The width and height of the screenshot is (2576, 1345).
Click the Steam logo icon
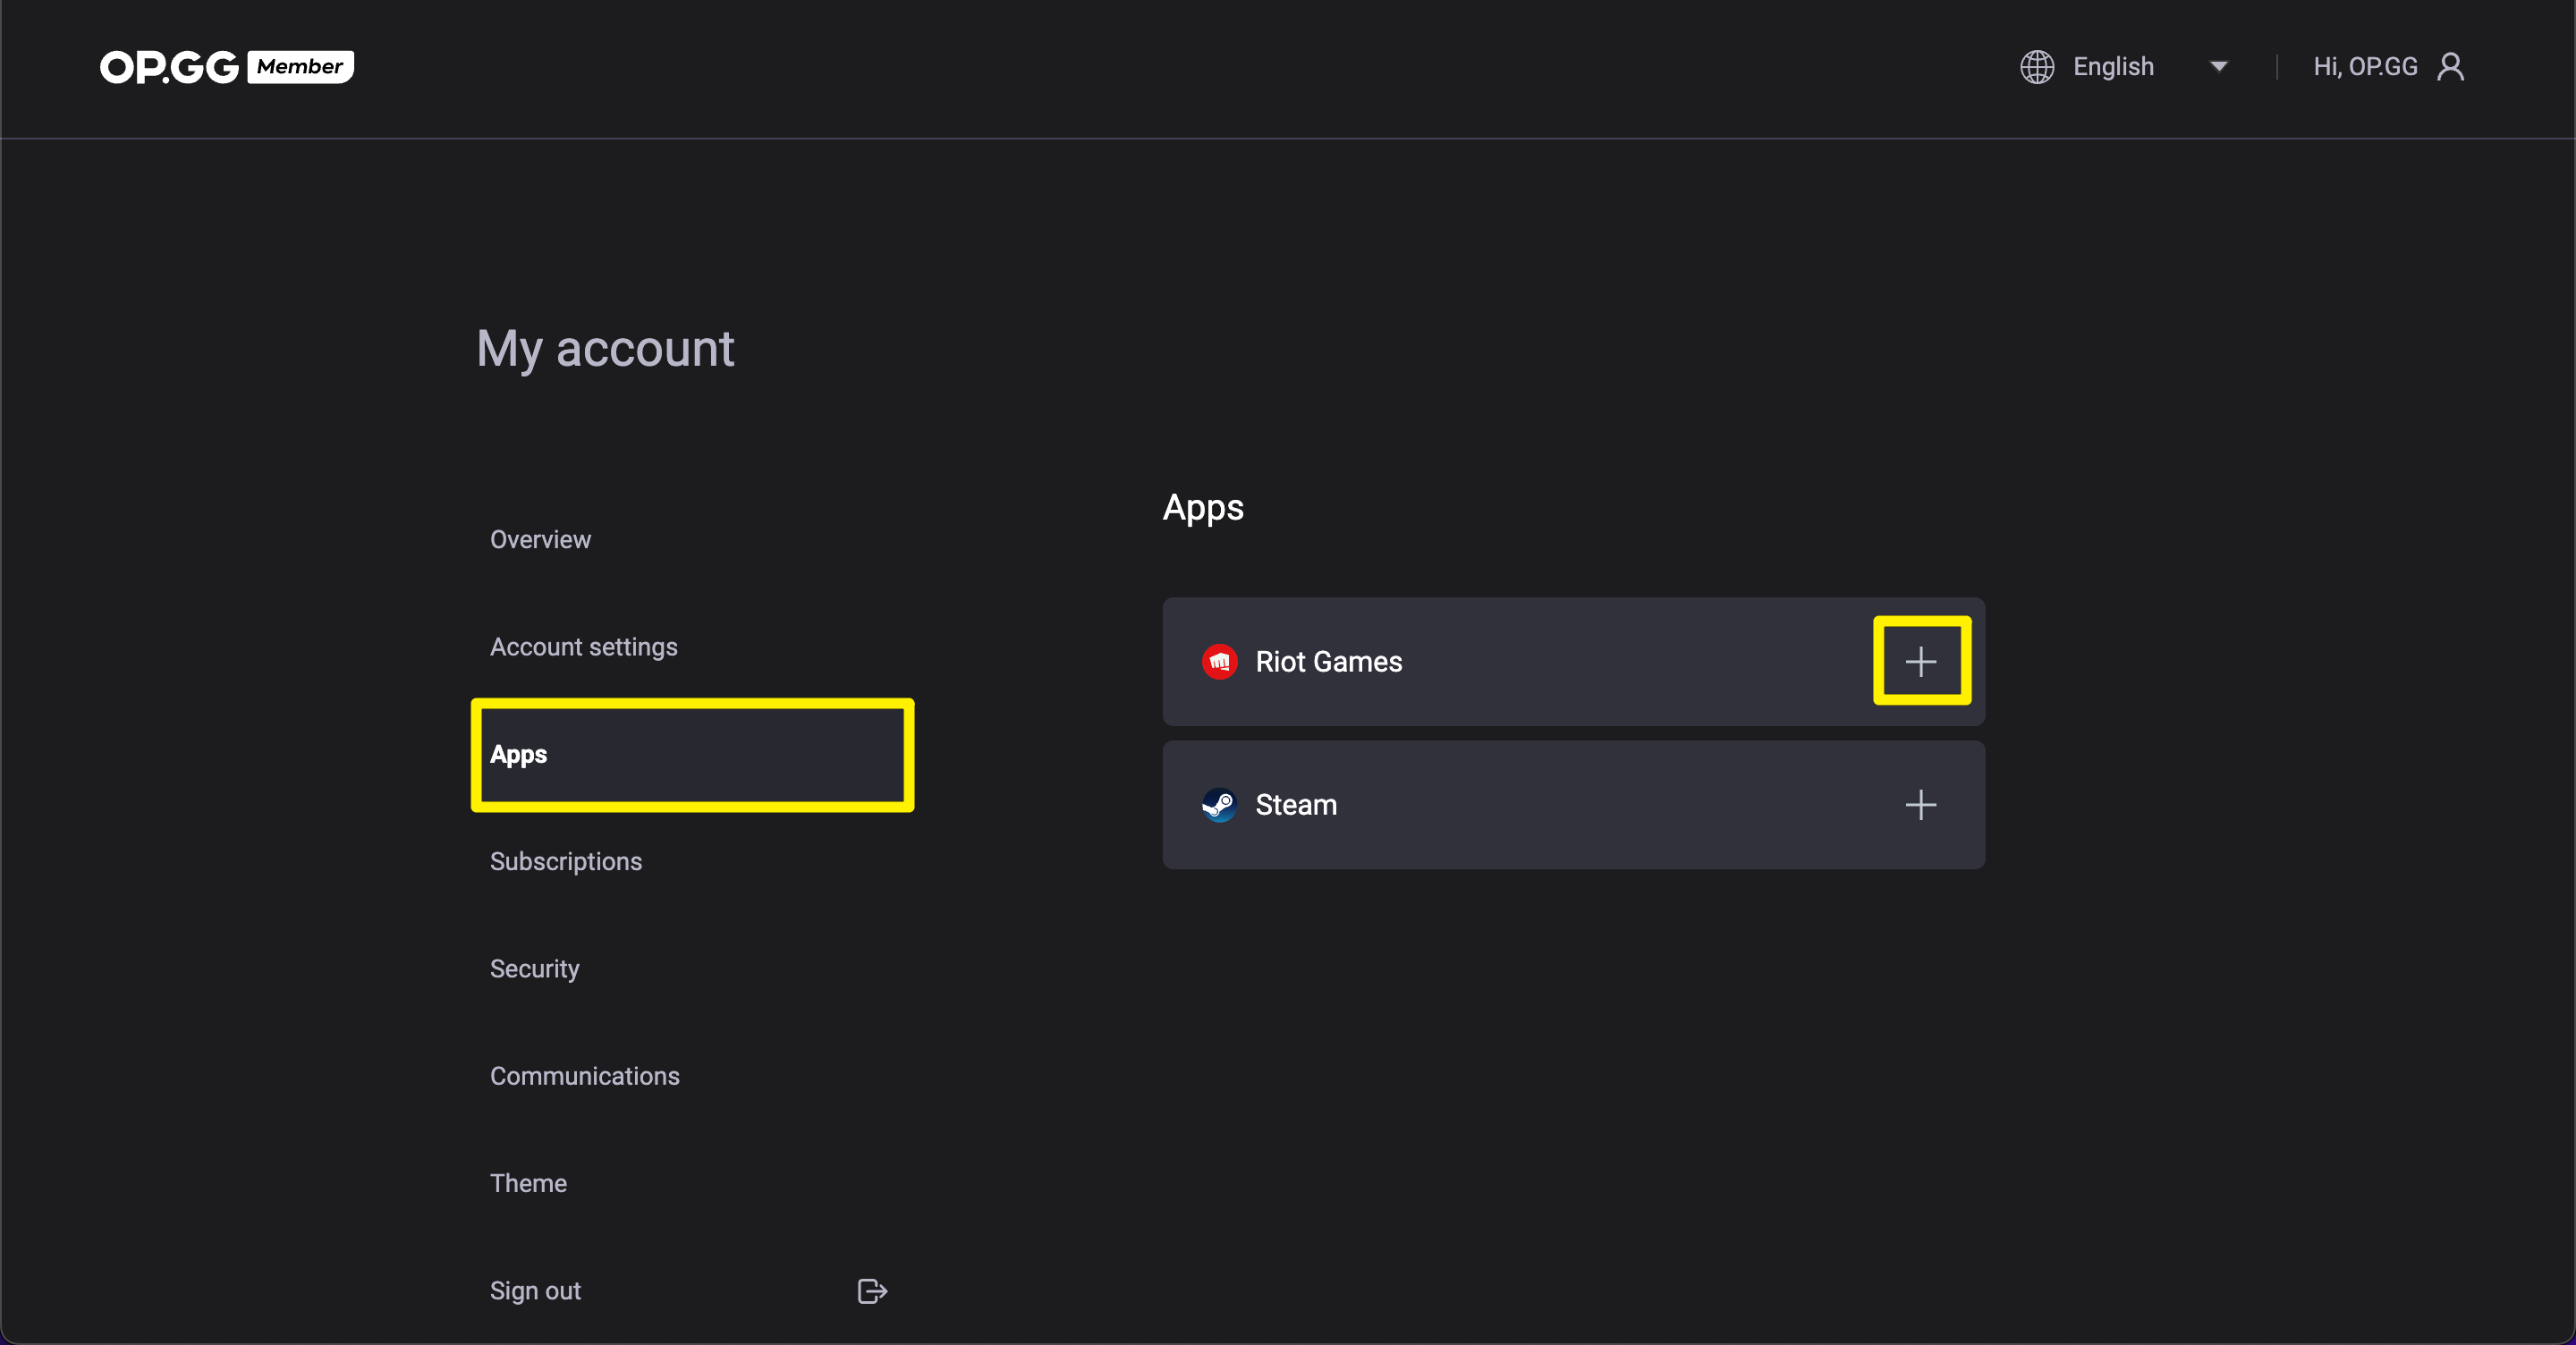pyautogui.click(x=1219, y=804)
